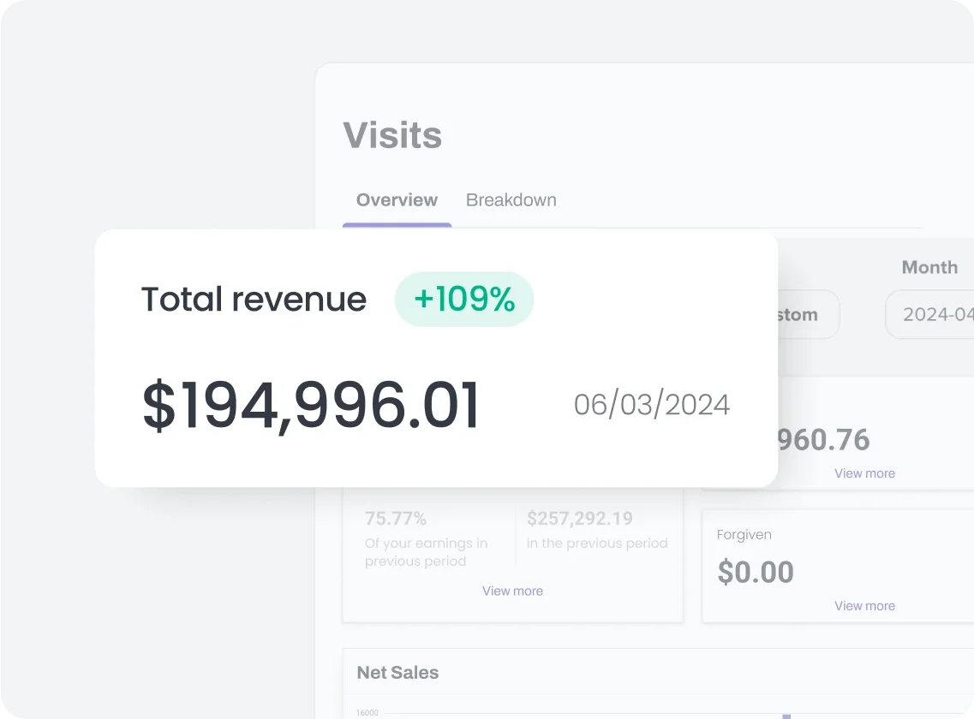
Task: Click the 'in the previous period' caption
Action: (597, 544)
